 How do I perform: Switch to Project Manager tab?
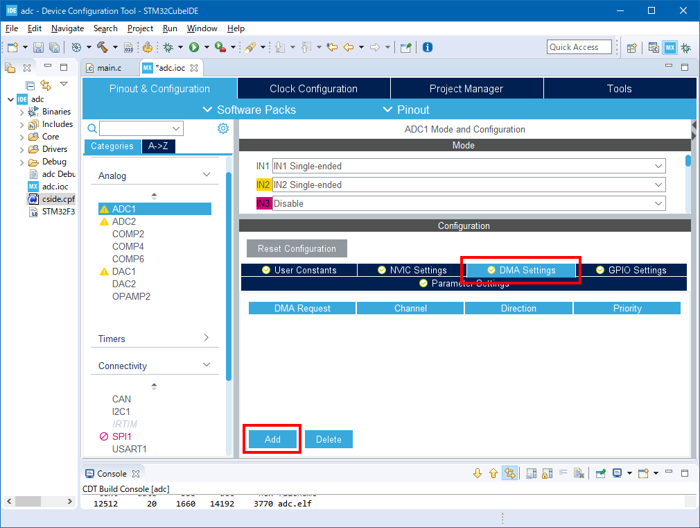click(x=466, y=89)
